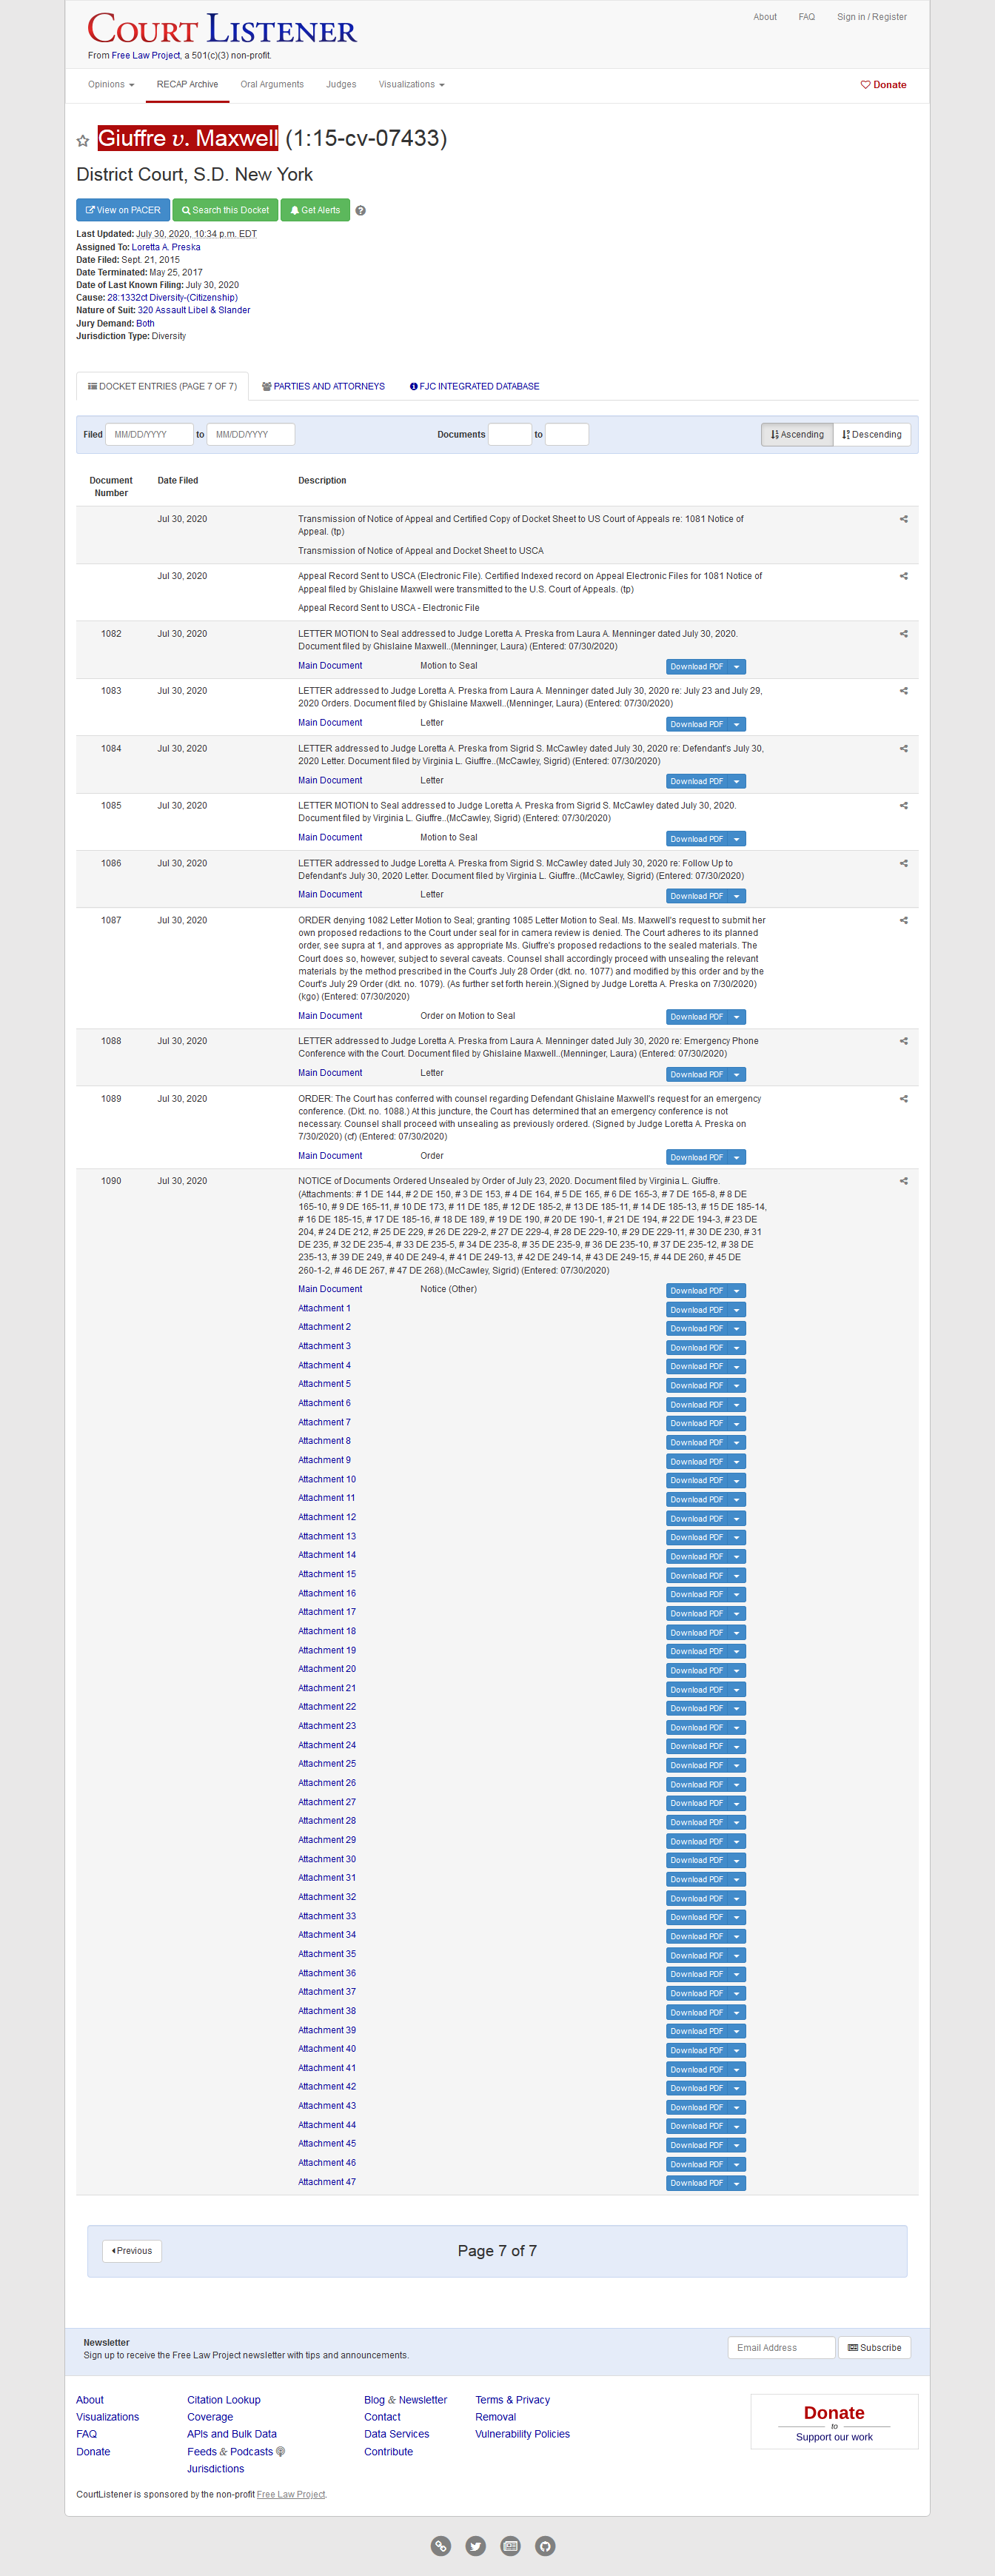Open Attachment 40 link
995x2576 pixels.
pos(327,2049)
